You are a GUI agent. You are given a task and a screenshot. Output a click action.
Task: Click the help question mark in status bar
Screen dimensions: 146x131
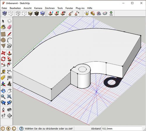pyautogui.click(x=21, y=128)
